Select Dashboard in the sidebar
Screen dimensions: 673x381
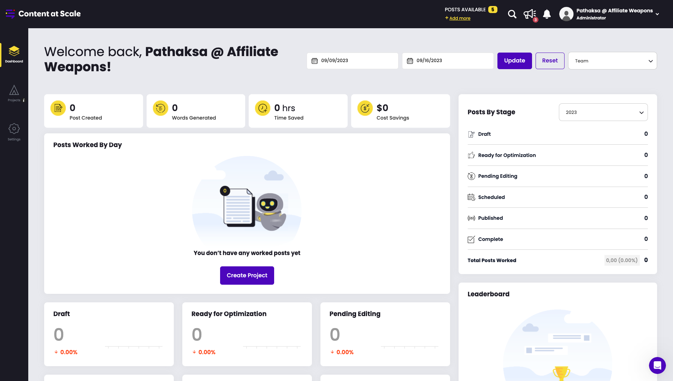pos(14,54)
